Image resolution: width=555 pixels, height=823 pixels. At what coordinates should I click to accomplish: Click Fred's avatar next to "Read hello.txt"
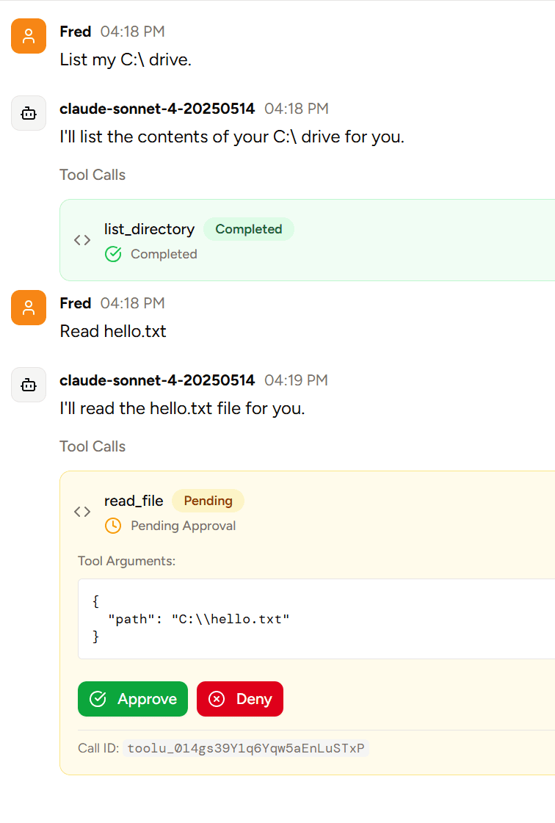point(29,308)
